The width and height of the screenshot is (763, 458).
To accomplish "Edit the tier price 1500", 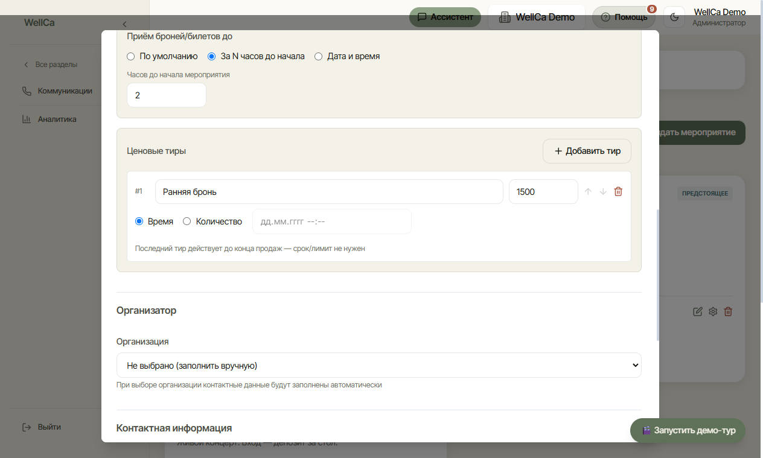I will click(x=543, y=192).
